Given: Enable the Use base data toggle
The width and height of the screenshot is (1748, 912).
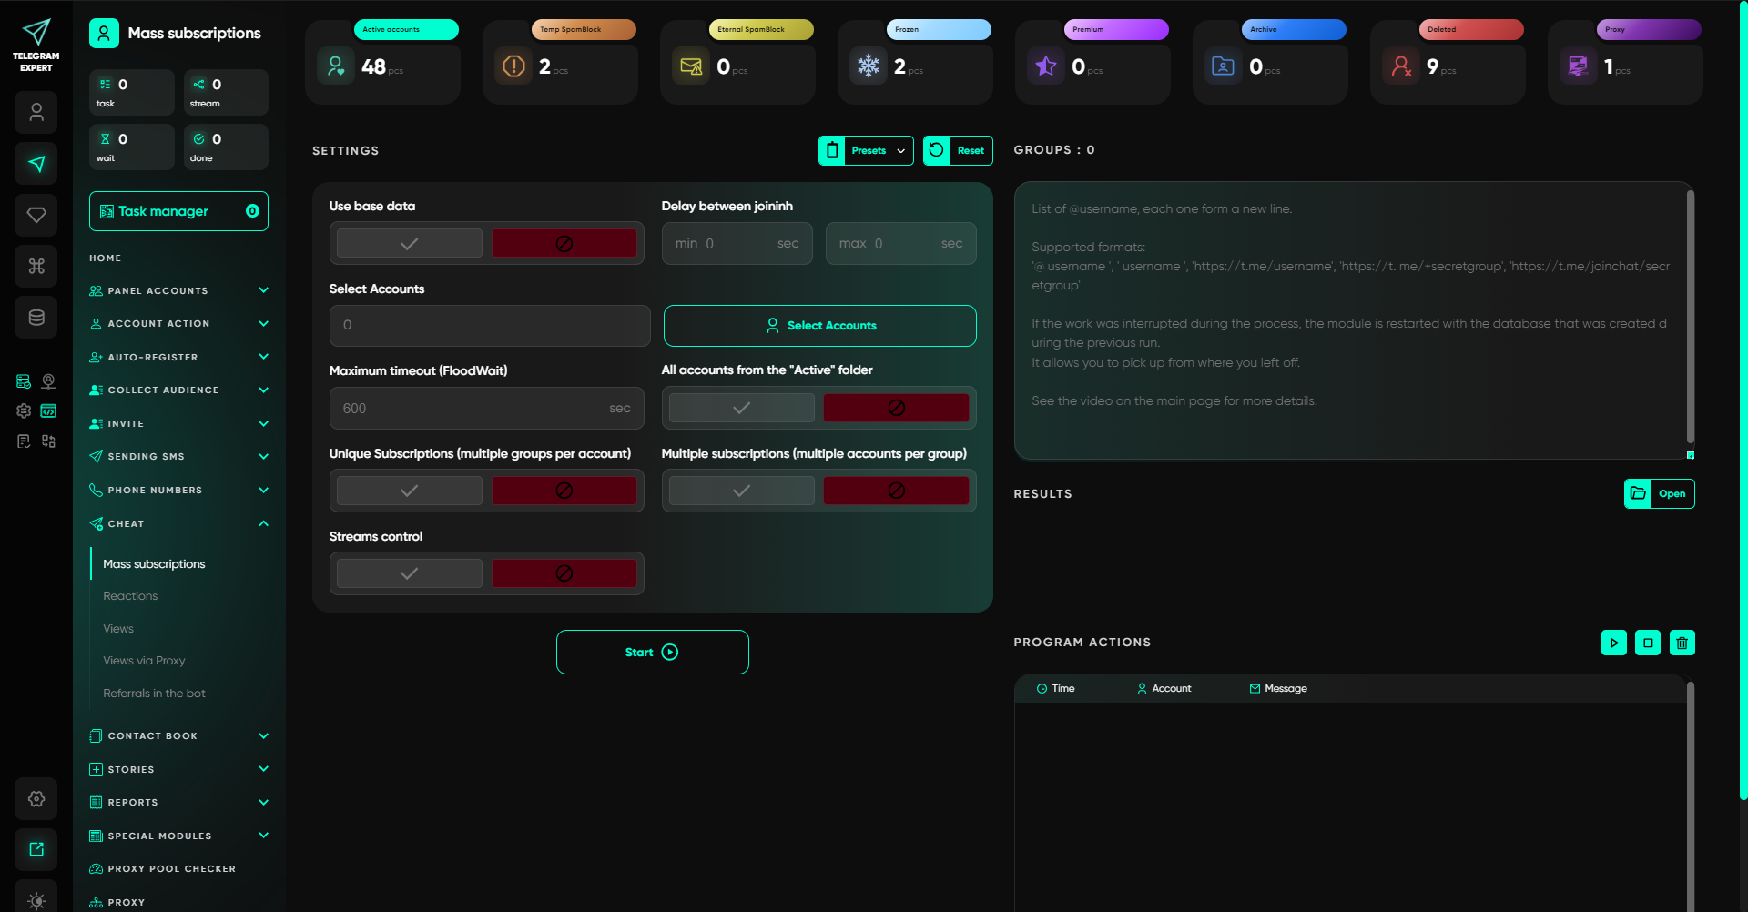Looking at the screenshot, I should coord(408,242).
